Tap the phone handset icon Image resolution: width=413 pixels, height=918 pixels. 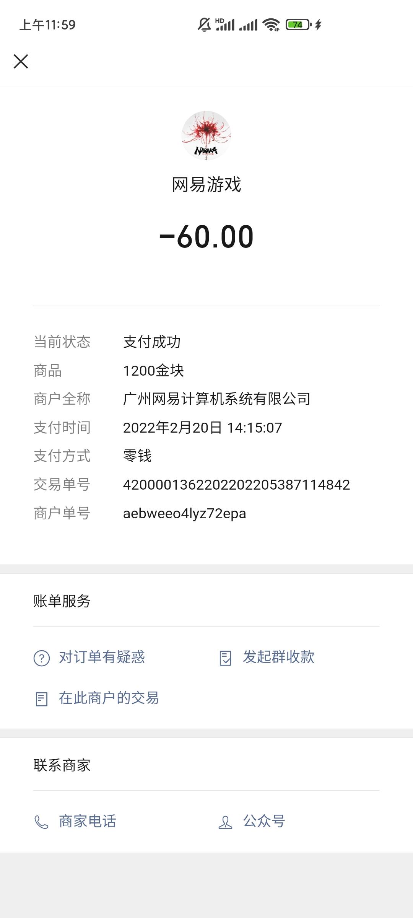point(41,822)
